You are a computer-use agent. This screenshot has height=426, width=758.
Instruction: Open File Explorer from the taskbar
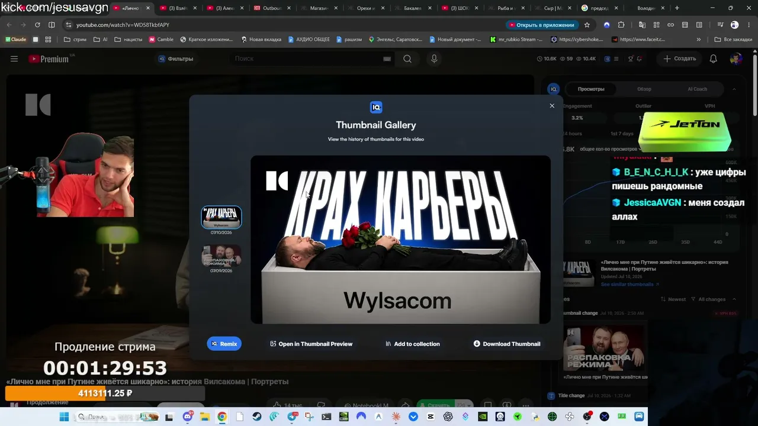[x=204, y=417]
